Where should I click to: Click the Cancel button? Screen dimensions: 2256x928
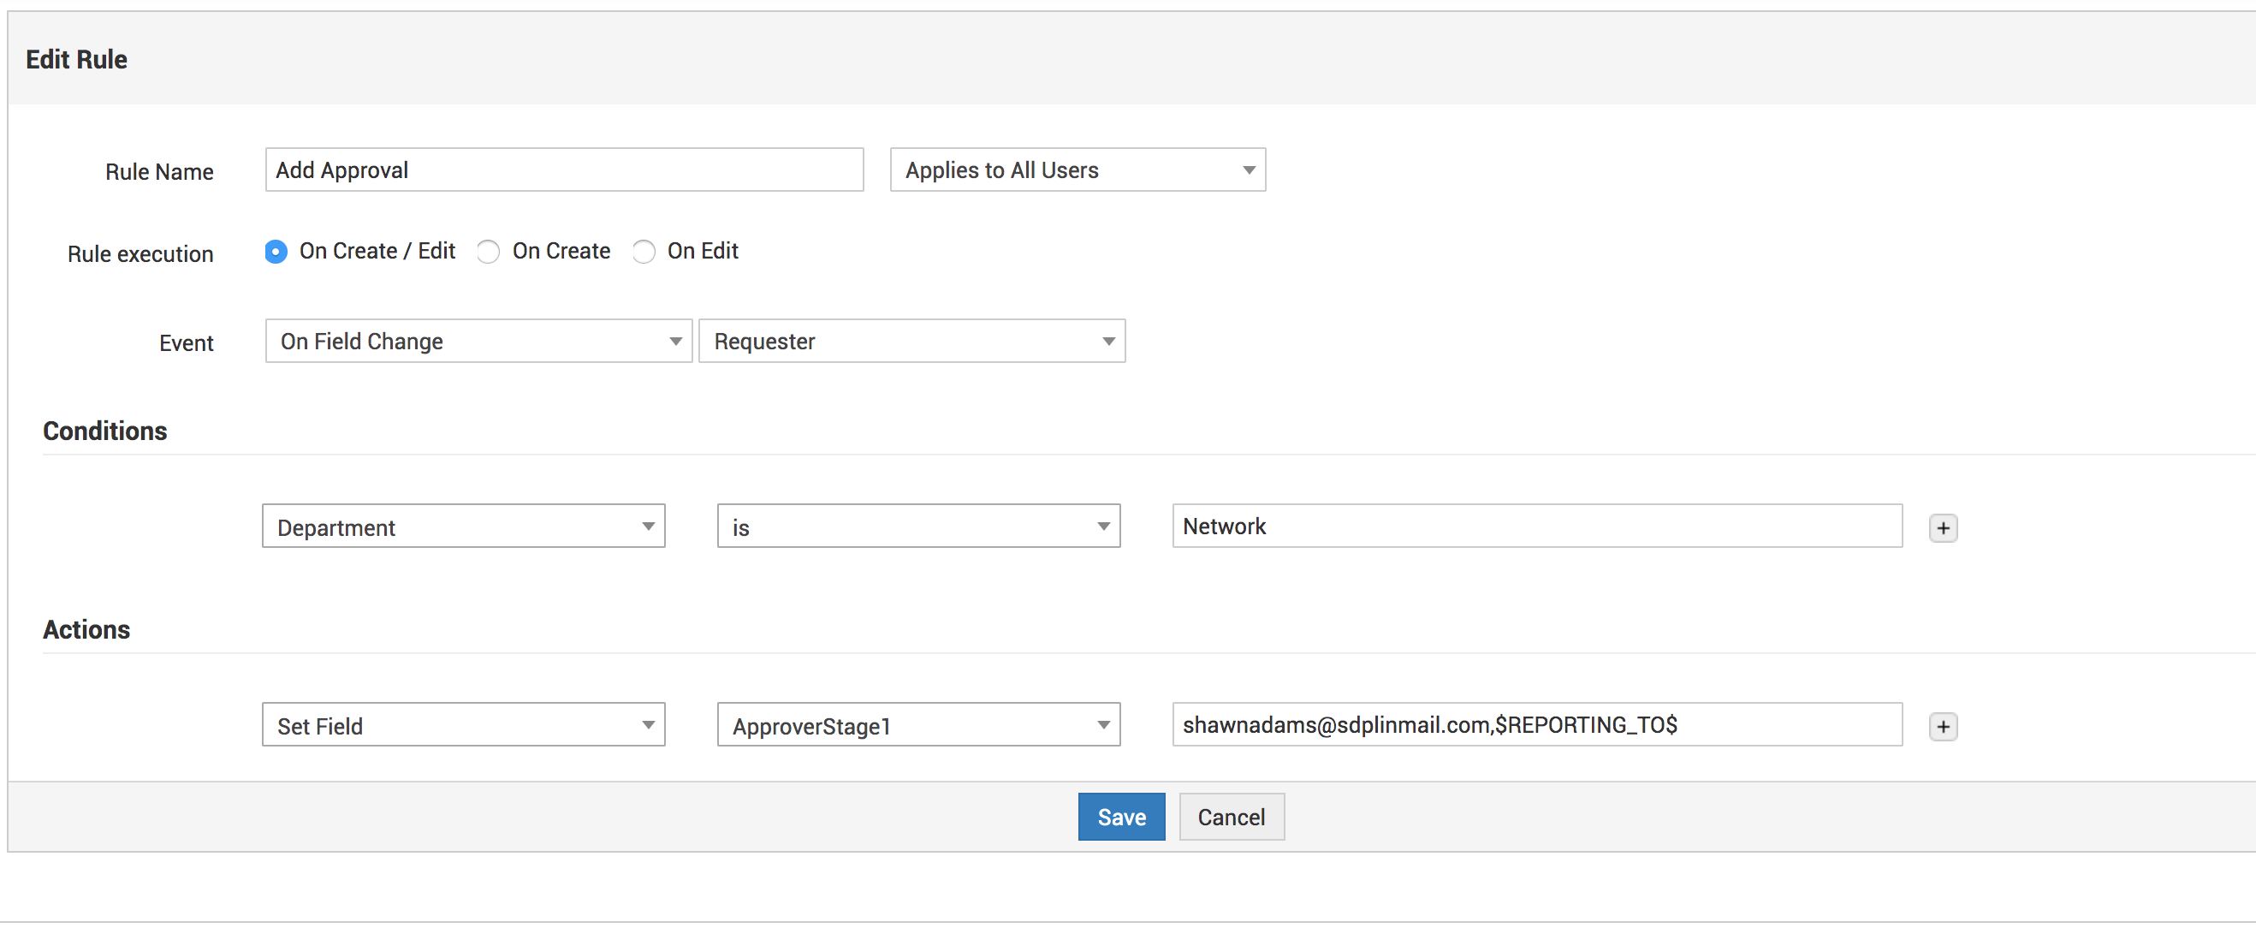(x=1231, y=818)
